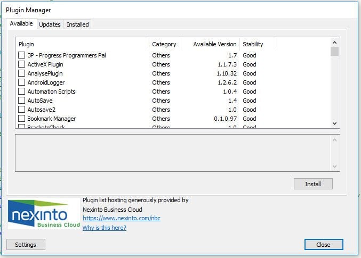
Task: Open plugin manager Settings
Action: [x=26, y=245]
